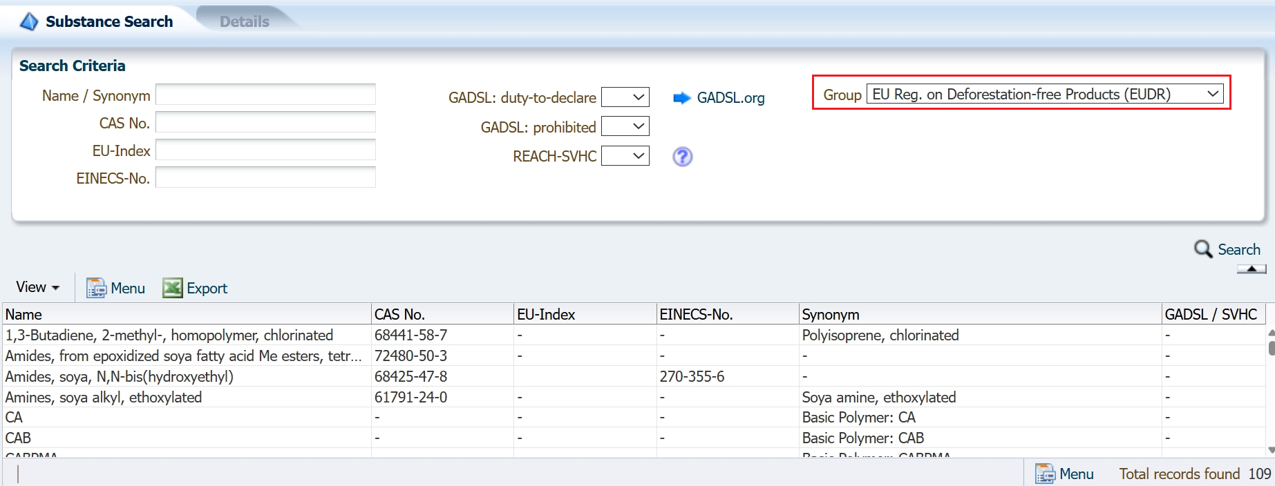Open the GADSL prohibited dropdown
Image resolution: width=1275 pixels, height=486 pixels.
625,126
